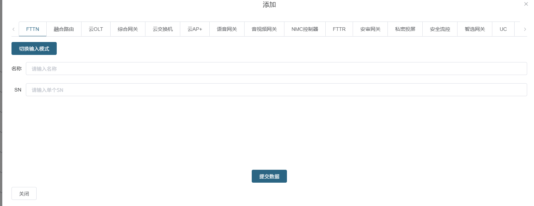Select the 语音网关 tab
This screenshot has height=206, width=534.
coord(227,29)
